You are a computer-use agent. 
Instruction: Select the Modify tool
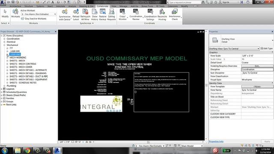point(5,14)
